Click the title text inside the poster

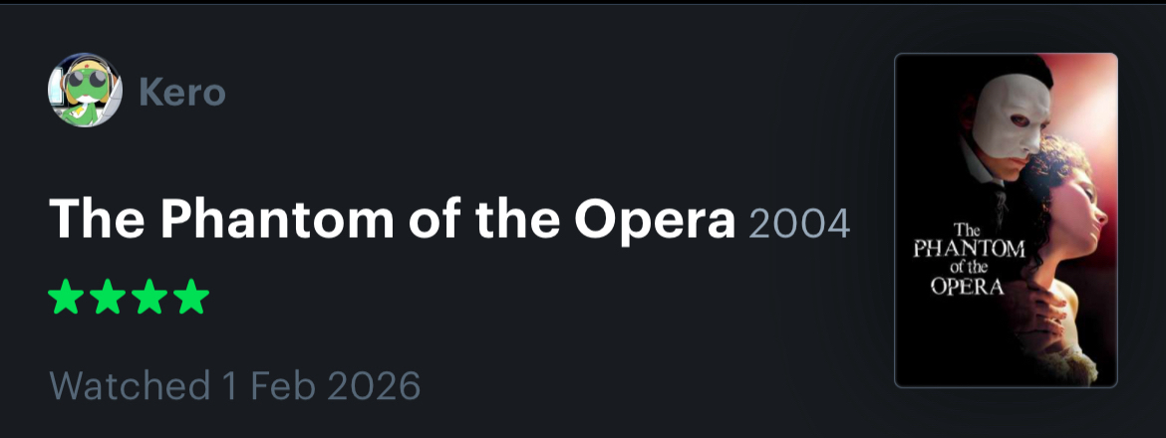tap(969, 258)
